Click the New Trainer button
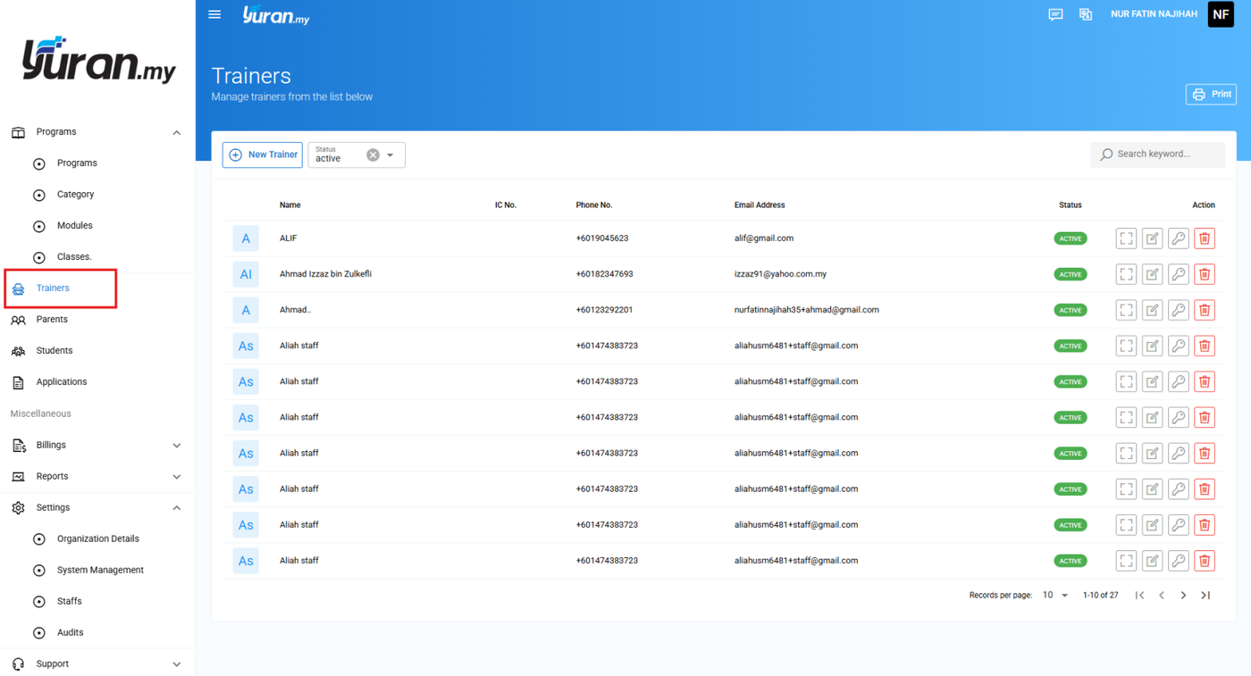The image size is (1251, 676). coord(263,154)
